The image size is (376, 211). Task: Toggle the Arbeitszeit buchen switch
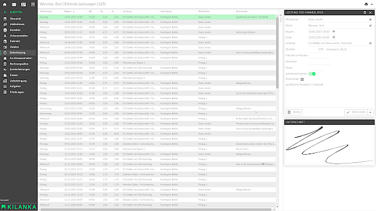coord(312,74)
